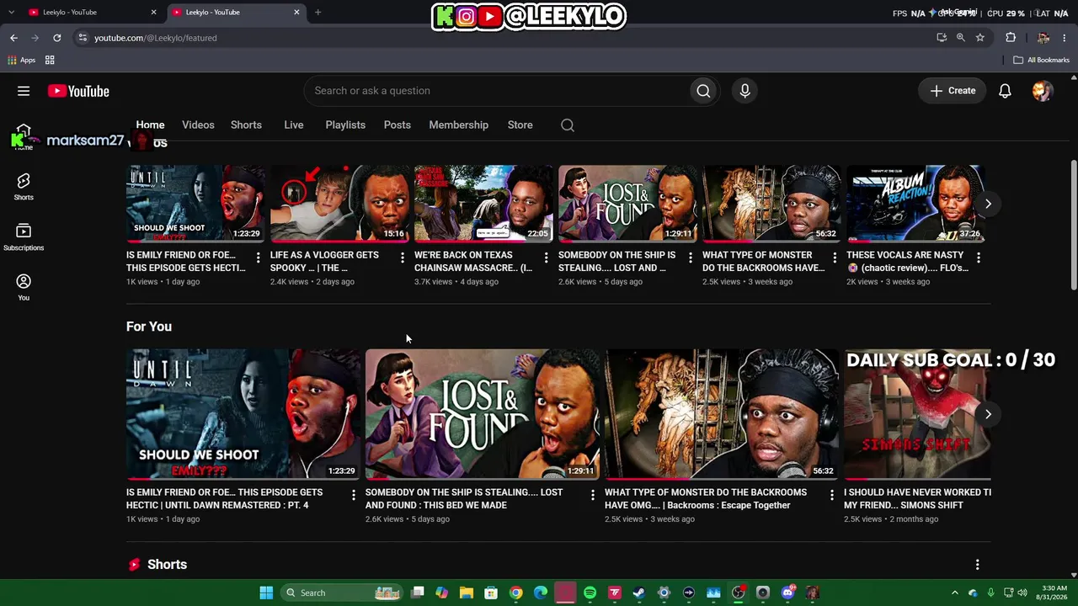This screenshot has width=1078, height=606.
Task: Open the YouTube guide hamburger menu
Action: [24, 91]
